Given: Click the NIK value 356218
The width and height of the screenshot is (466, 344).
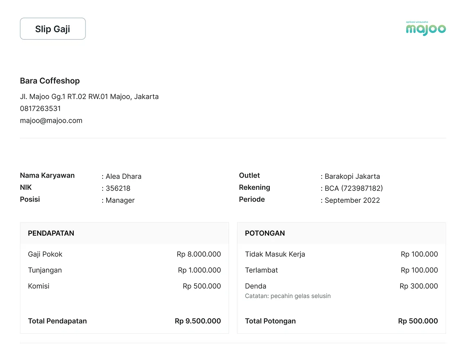Looking at the screenshot, I should click(x=118, y=189).
